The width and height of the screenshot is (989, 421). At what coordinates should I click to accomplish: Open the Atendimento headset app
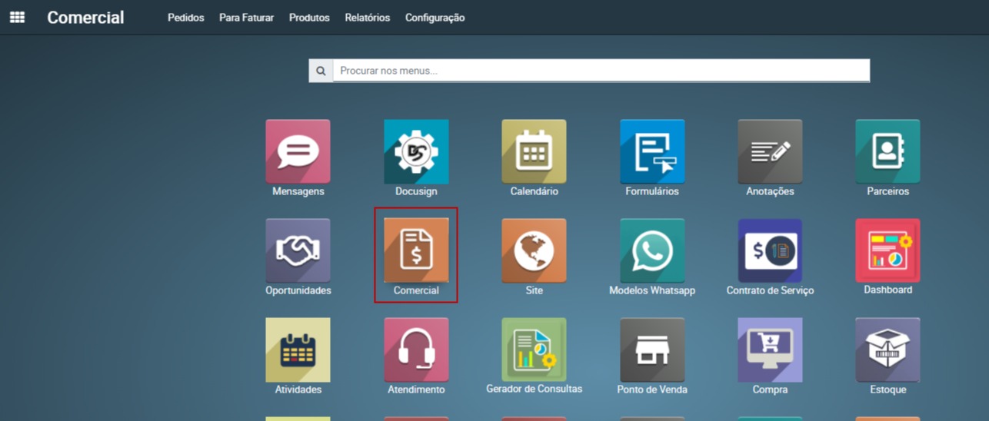416,350
